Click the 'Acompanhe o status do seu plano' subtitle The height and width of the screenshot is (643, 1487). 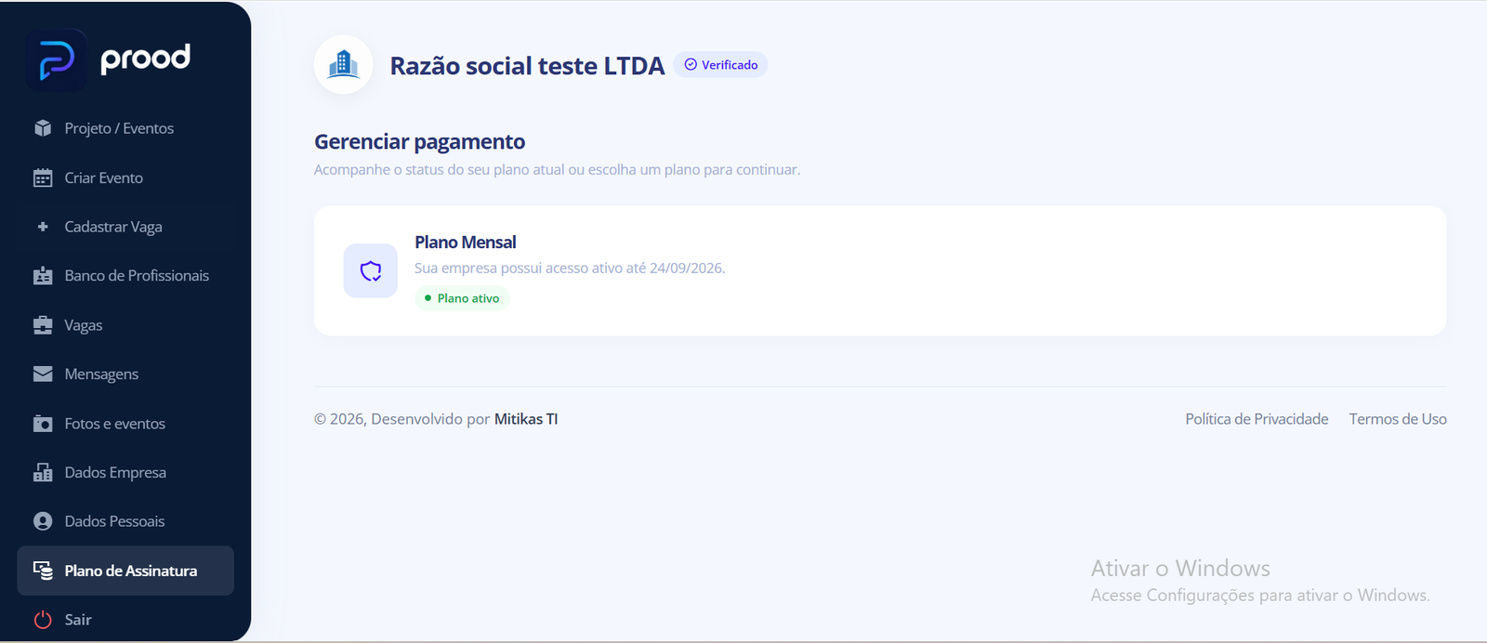click(557, 170)
